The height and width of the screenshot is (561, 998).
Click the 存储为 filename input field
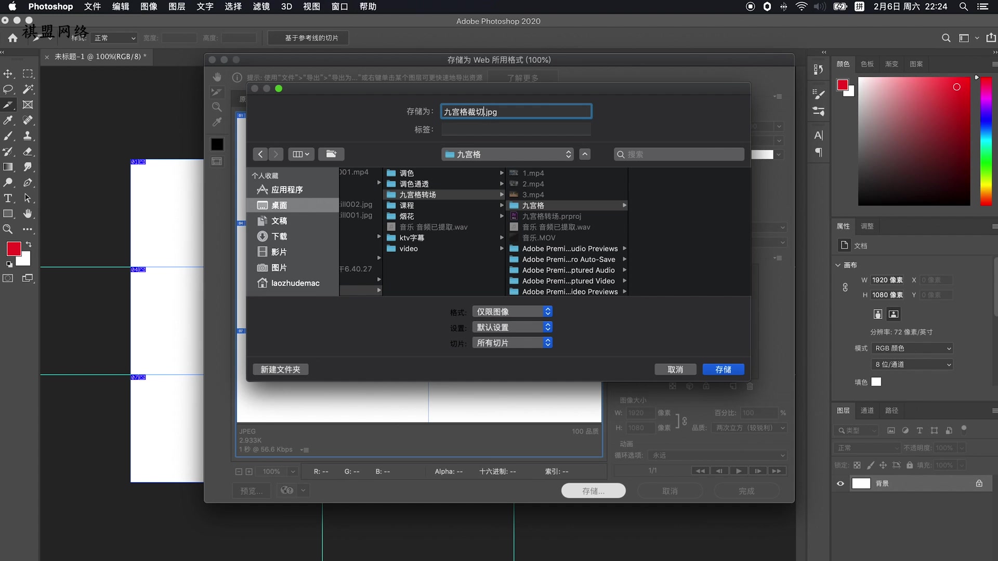pos(516,112)
